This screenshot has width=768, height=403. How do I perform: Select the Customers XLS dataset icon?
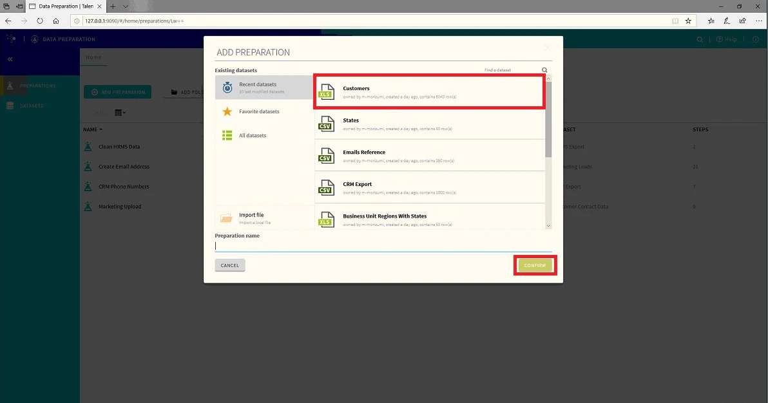pyautogui.click(x=326, y=91)
